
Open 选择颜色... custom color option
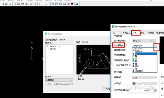[145, 71]
